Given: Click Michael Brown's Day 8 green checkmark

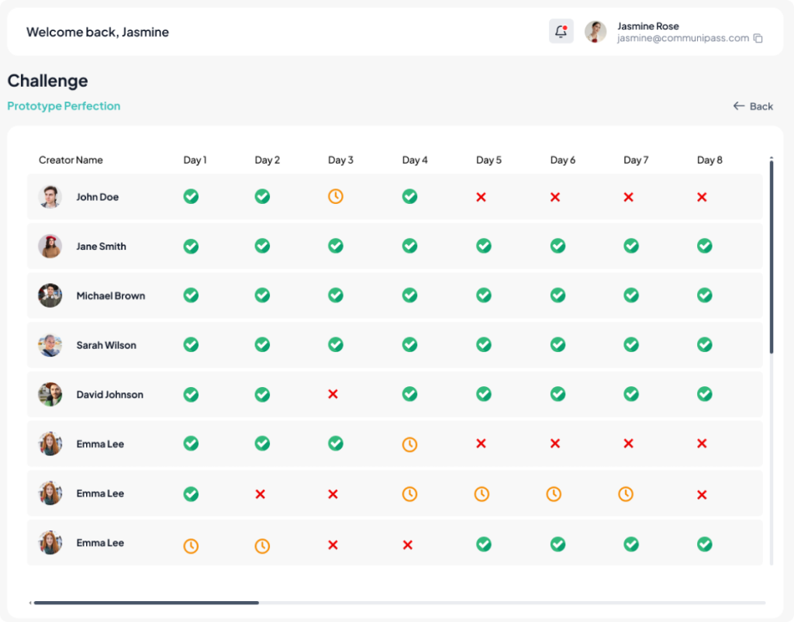Looking at the screenshot, I should [x=704, y=295].
